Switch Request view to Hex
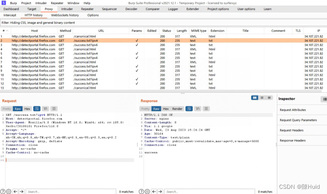The height and width of the screenshot is (194, 327). click(x=27, y=109)
